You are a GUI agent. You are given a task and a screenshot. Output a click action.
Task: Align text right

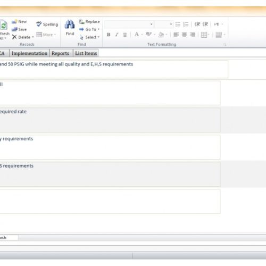[193, 35]
